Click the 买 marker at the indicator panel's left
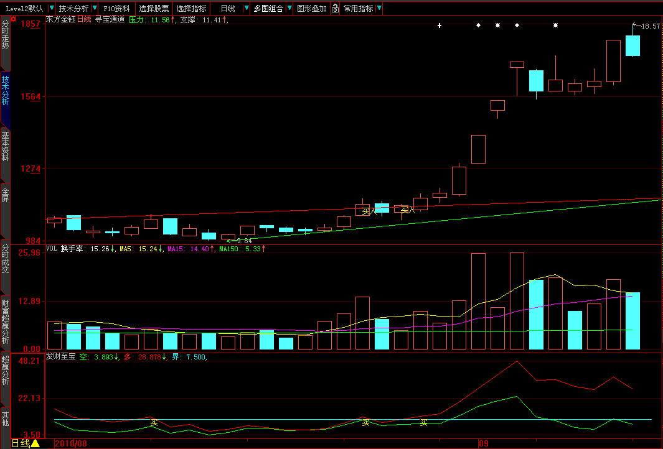 (x=154, y=422)
